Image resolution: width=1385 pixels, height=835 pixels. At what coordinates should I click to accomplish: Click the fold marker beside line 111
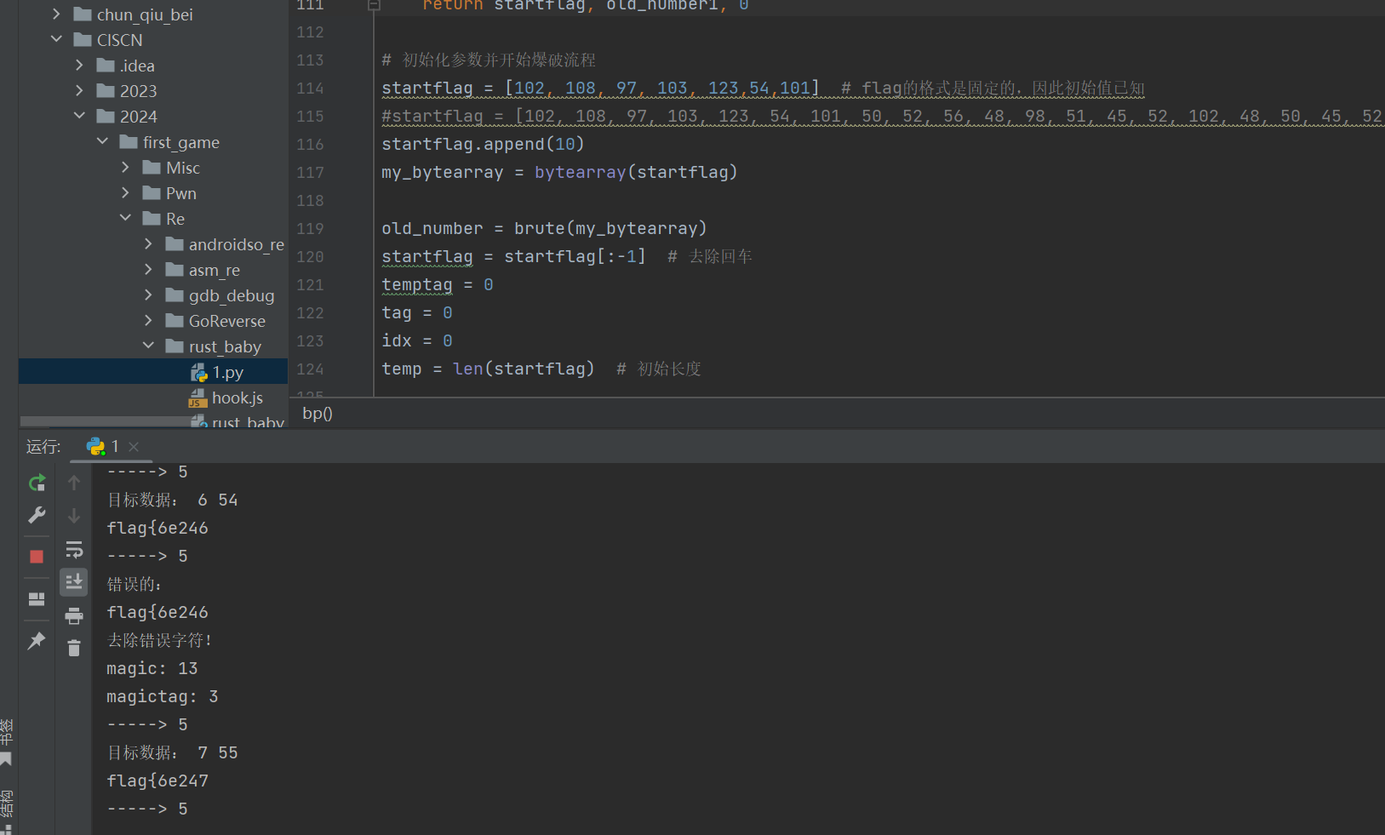(x=373, y=5)
